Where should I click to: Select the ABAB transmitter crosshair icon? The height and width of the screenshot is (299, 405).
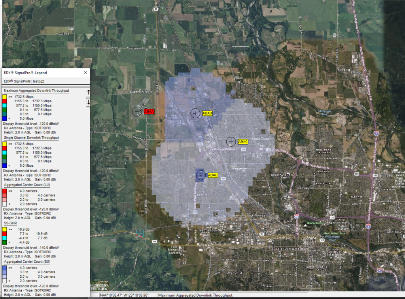195,113
